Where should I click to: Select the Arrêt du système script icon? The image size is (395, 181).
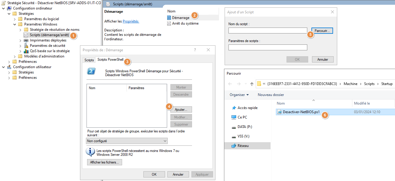point(169,23)
